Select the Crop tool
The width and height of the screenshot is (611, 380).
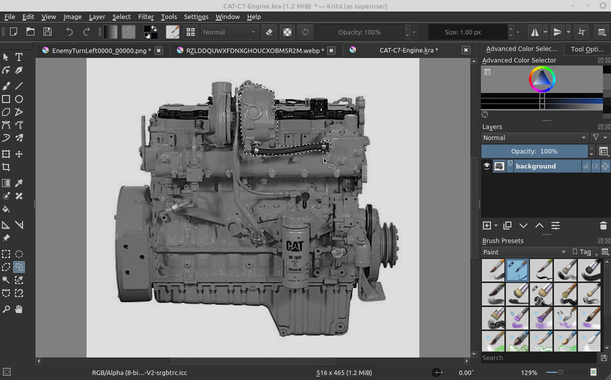[6, 167]
